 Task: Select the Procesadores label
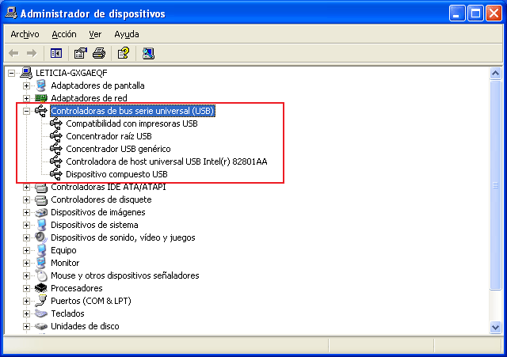(77, 288)
